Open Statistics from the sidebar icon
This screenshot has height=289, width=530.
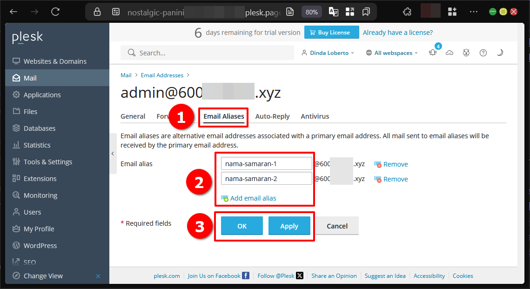[x=16, y=145]
